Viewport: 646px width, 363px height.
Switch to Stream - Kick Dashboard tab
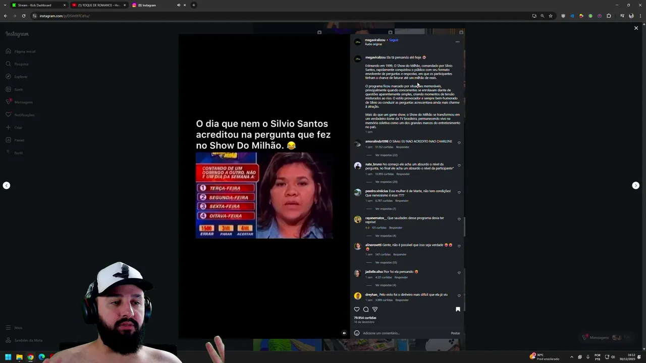pyautogui.click(x=39, y=5)
